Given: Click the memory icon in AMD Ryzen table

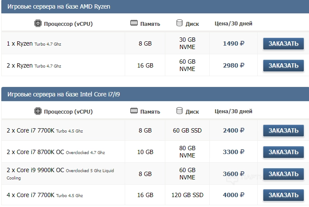Looking at the screenshot, I should click(134, 23).
